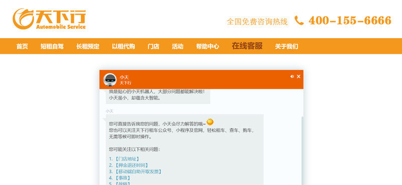Screen dimensions: 402x185
Task: Click the 您可能关注以下相关问题 text
Action: click(134, 149)
